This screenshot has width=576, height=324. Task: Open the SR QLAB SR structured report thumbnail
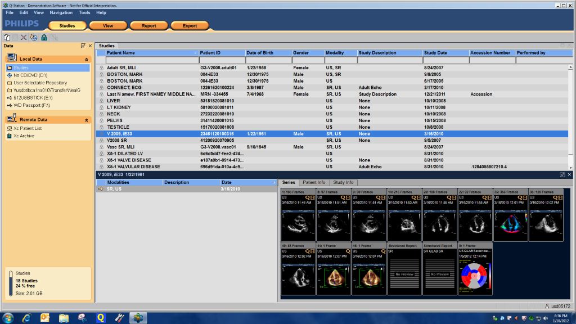pyautogui.click(x=440, y=269)
